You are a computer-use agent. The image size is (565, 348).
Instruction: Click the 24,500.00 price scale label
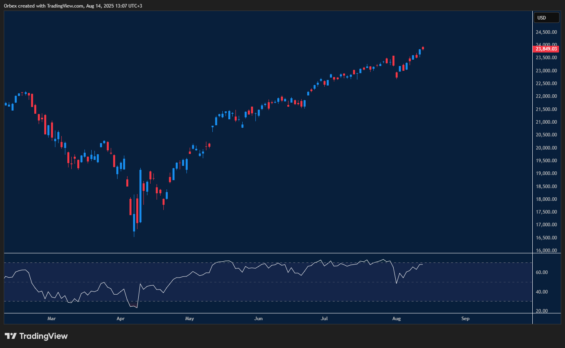546,32
